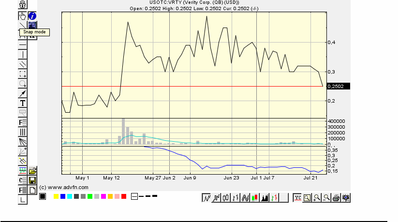398x222 pixels.
Task: Click the Jul 21 date label
Action: click(x=310, y=178)
